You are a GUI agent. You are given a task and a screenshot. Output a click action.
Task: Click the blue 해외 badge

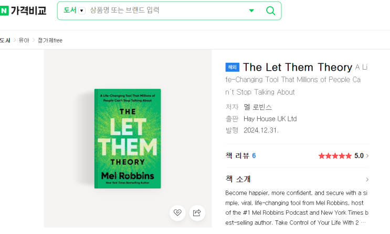tap(232, 68)
